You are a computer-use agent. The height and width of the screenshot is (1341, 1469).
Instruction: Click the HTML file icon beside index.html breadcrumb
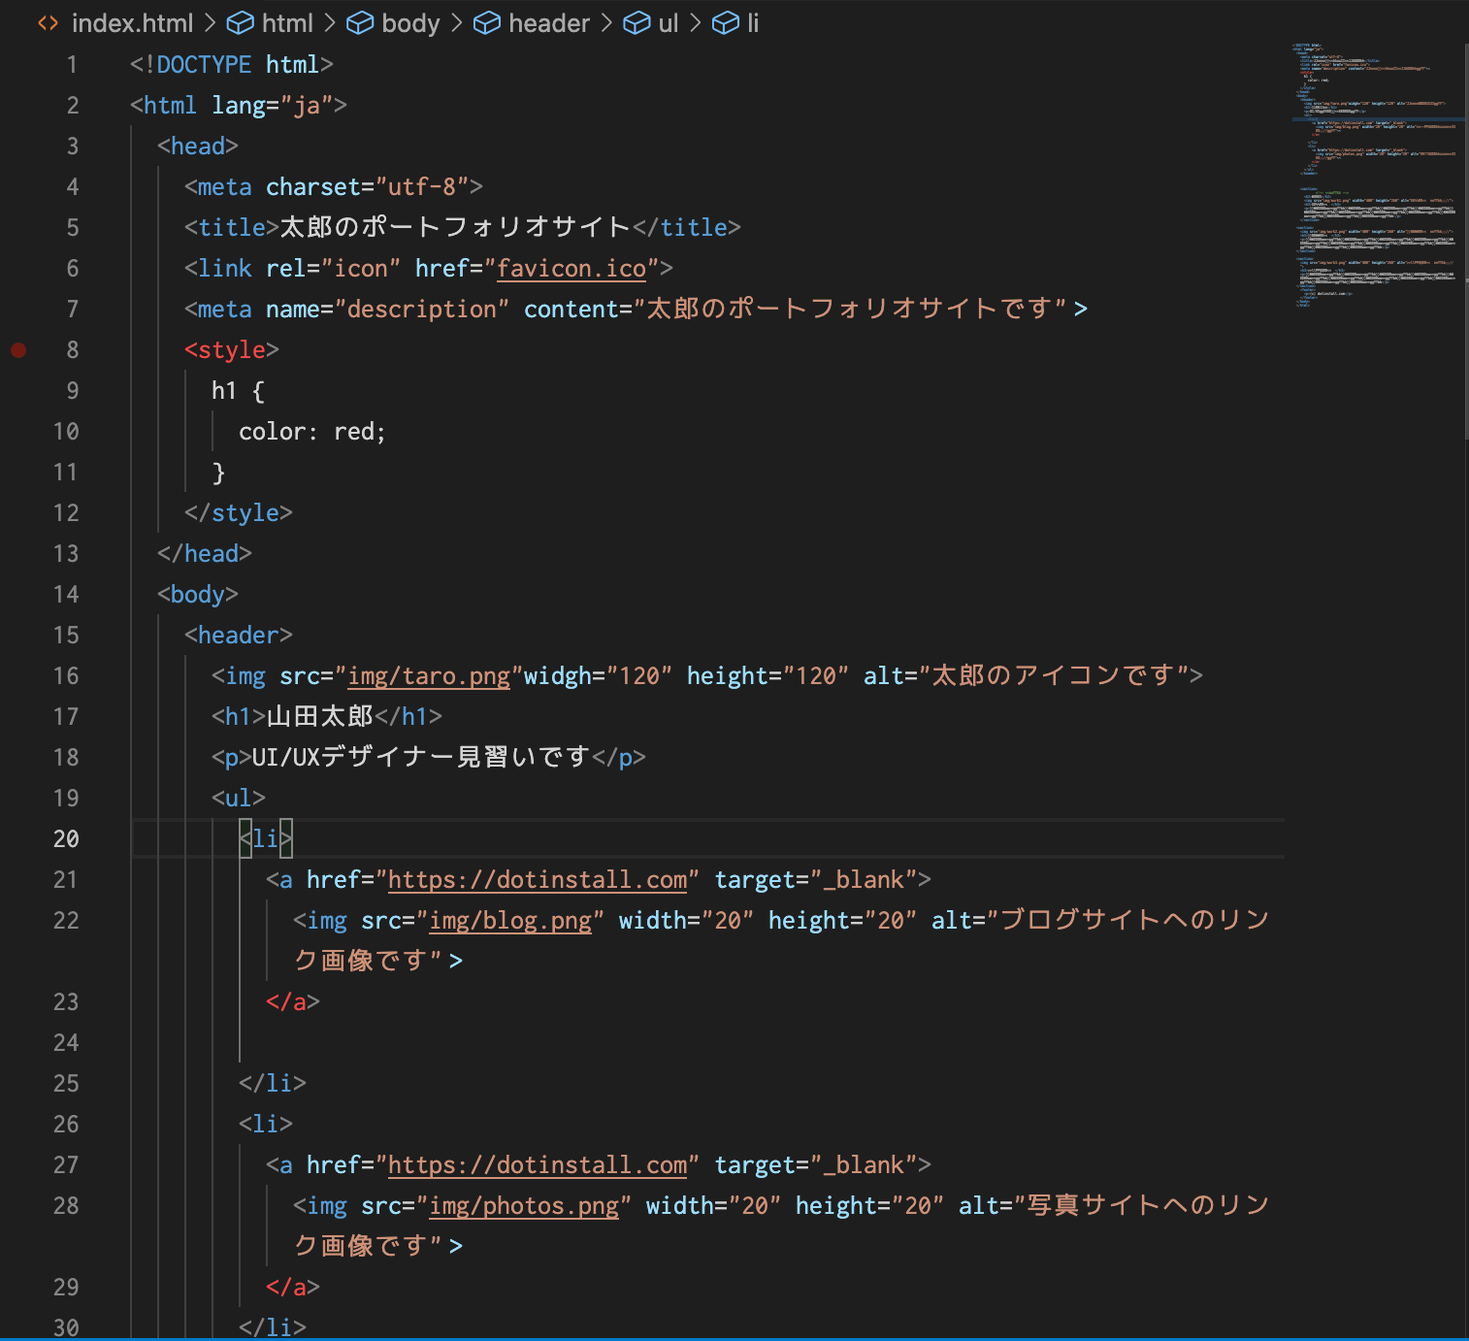pyautogui.click(x=48, y=22)
